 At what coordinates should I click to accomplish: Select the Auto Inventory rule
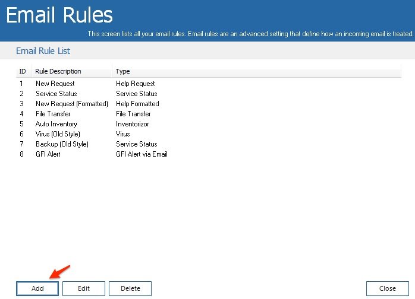coord(56,124)
